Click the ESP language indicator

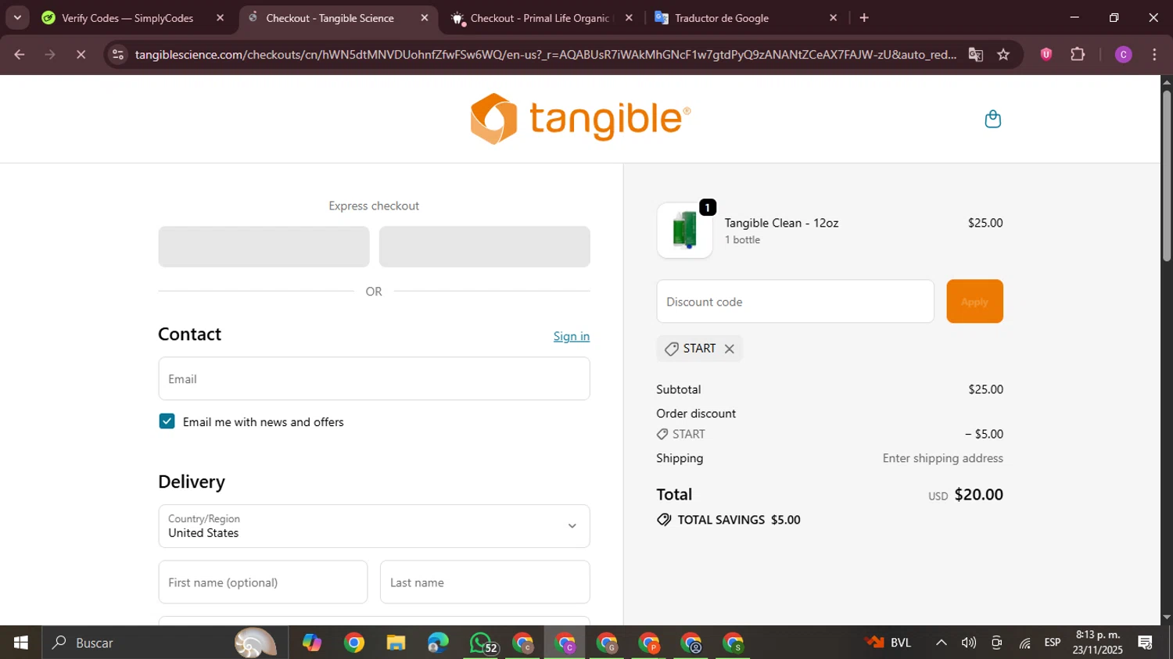[x=1053, y=643]
